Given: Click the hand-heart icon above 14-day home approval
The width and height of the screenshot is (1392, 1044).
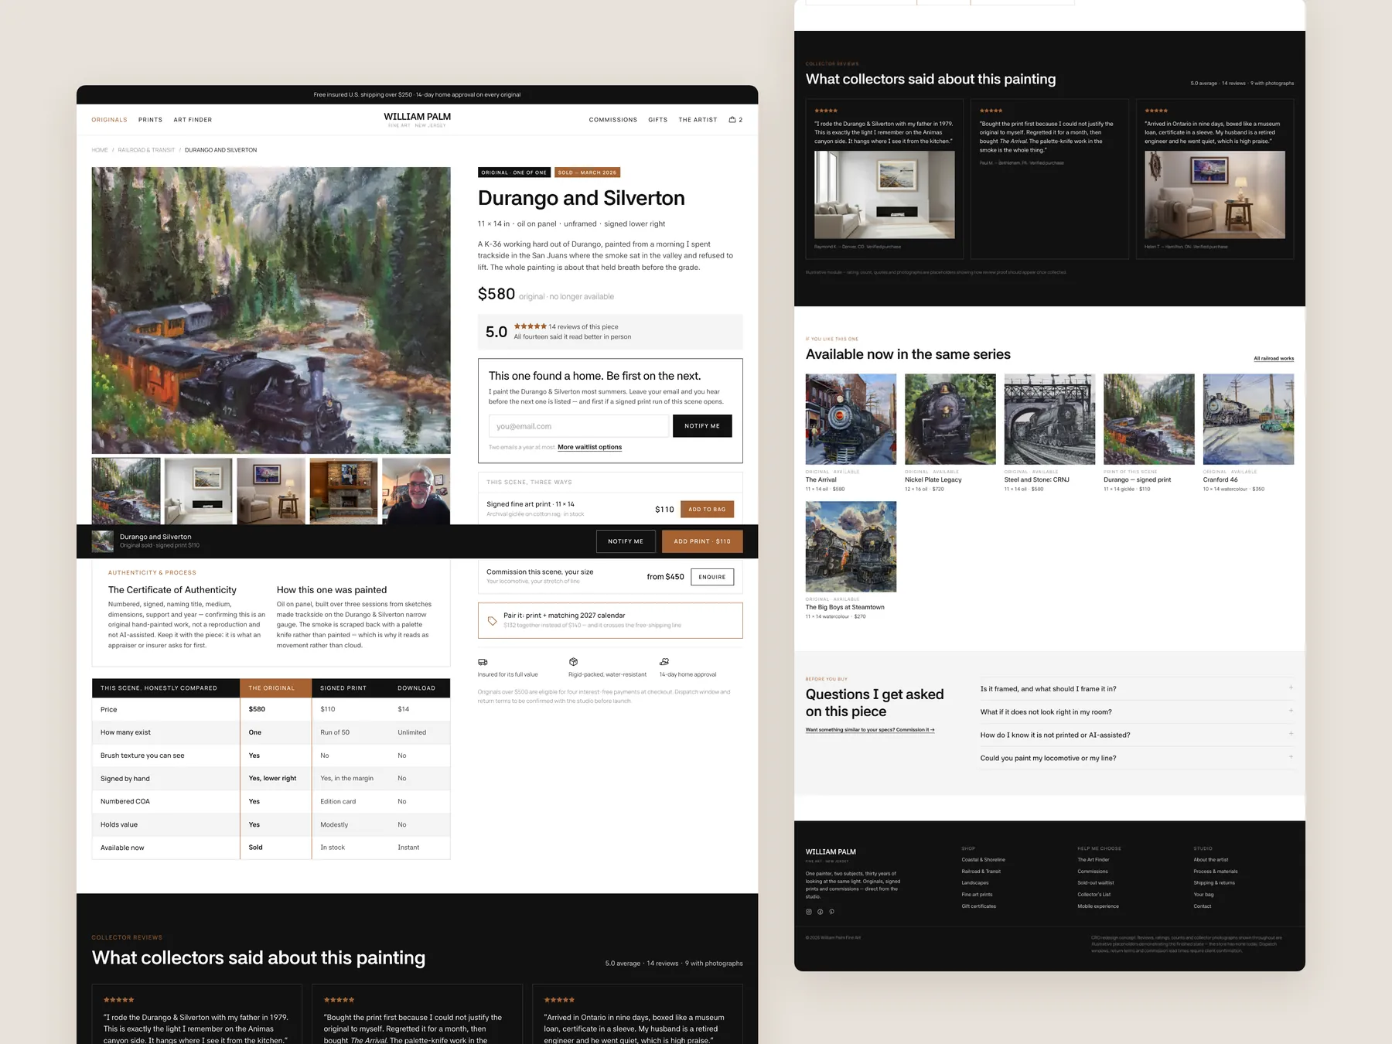Looking at the screenshot, I should click(664, 662).
